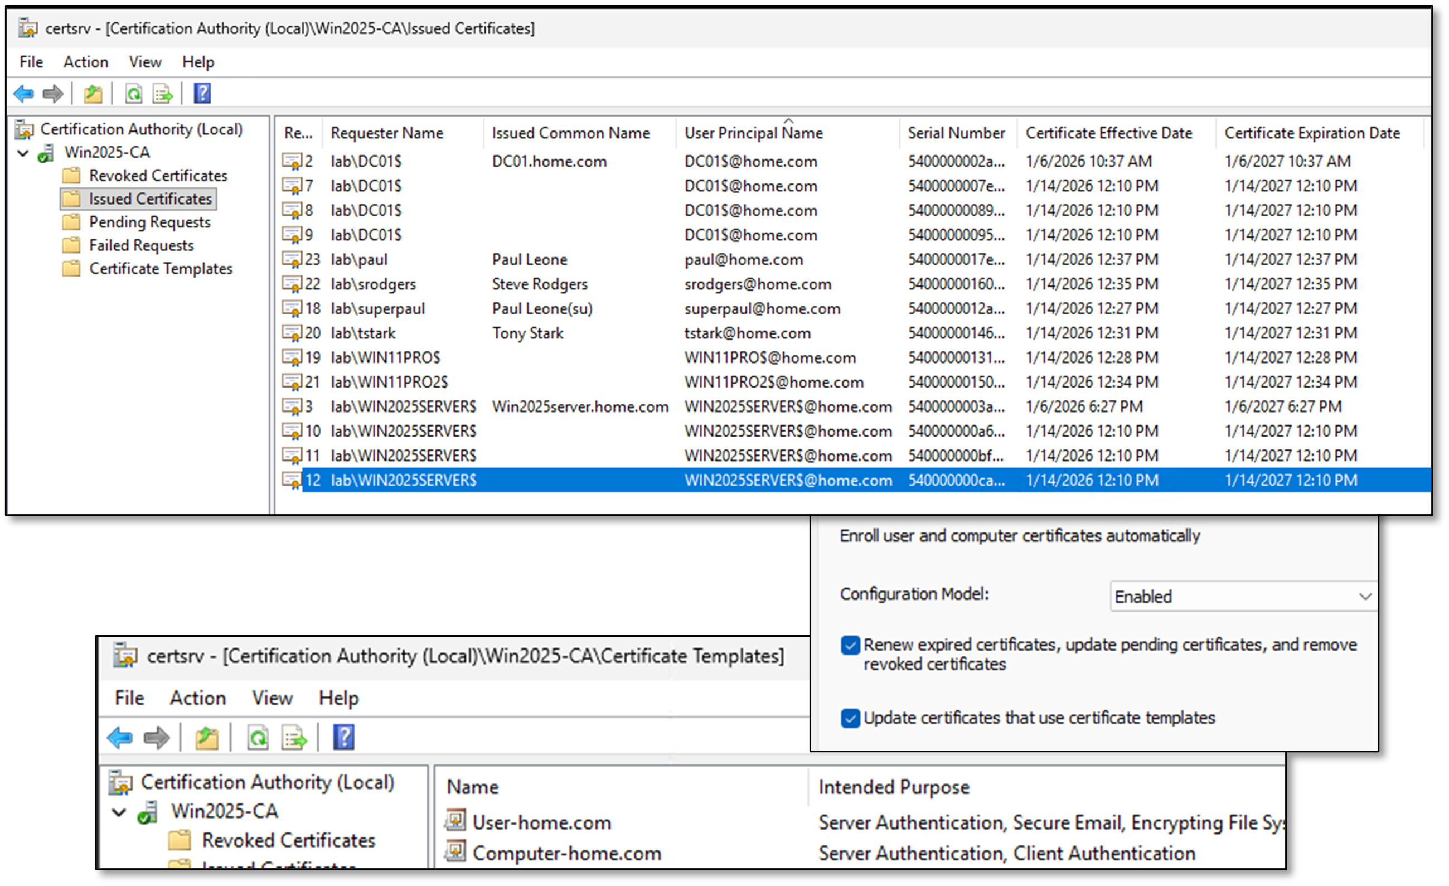Open Export List from the toolbar

point(162,93)
